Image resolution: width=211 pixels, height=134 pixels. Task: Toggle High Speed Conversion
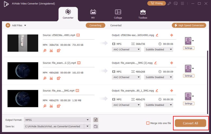tap(189, 25)
